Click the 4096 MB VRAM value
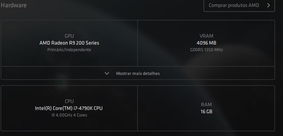Image resolution: width=283 pixels, height=136 pixels. pyautogui.click(x=206, y=43)
